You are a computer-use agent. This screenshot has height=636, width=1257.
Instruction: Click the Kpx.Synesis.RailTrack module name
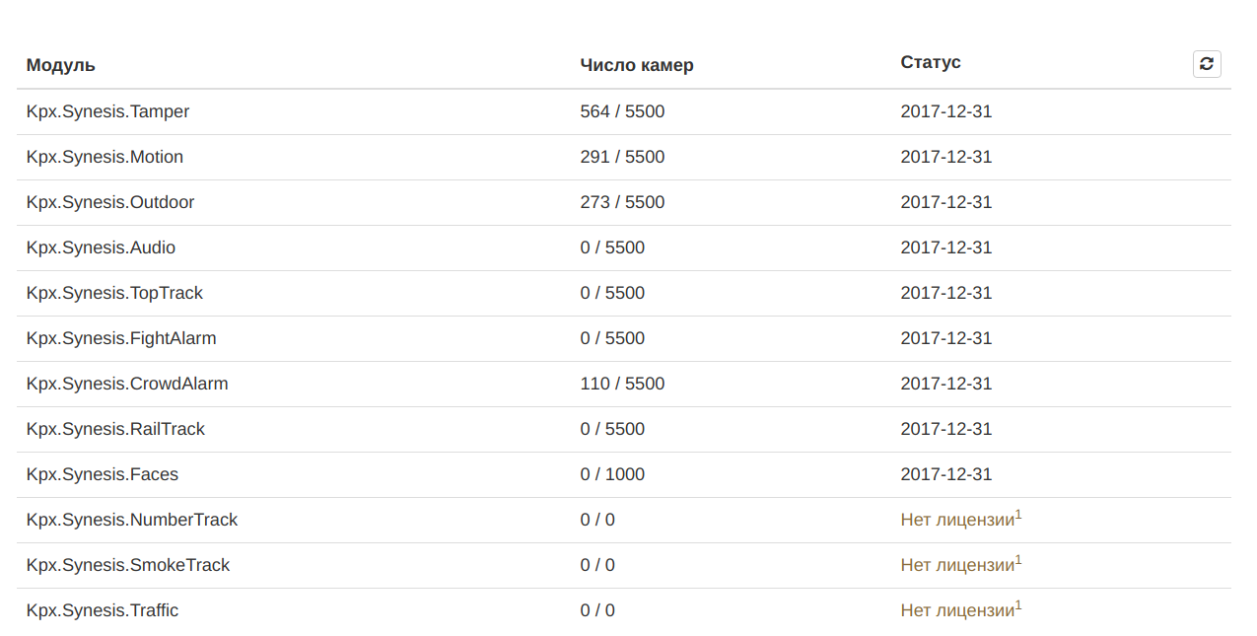click(x=115, y=429)
